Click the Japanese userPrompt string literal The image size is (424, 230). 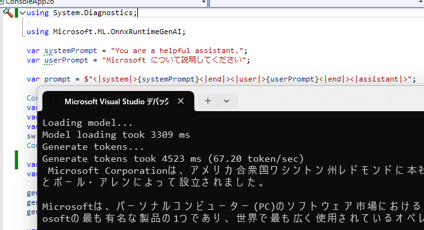(x=174, y=60)
